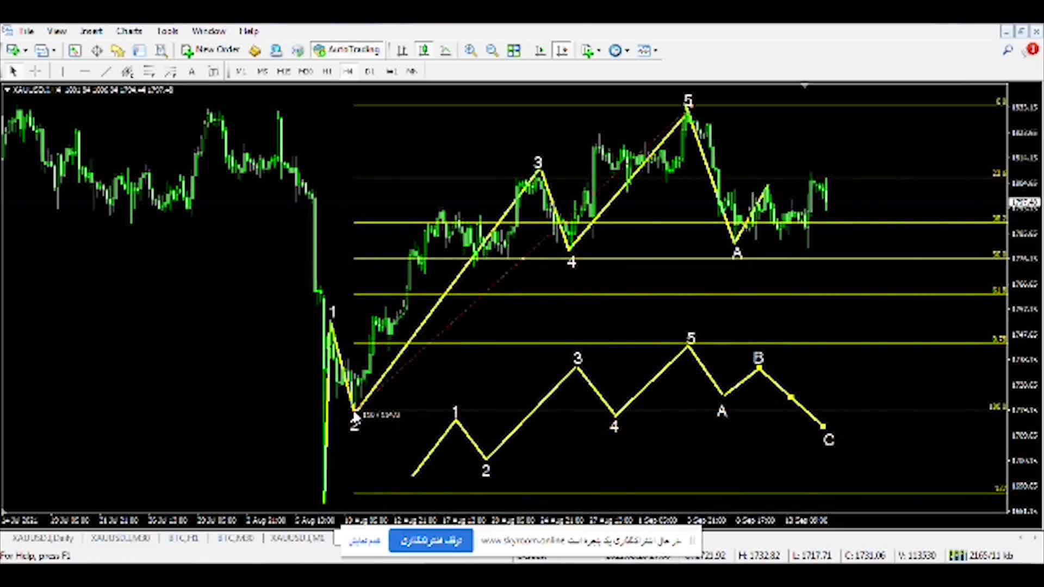Expand the Indicators list dropdown arrow
1044x587 pixels.
point(599,51)
